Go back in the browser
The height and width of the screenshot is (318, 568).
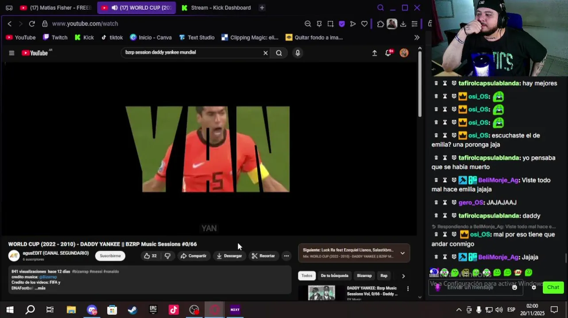point(10,23)
